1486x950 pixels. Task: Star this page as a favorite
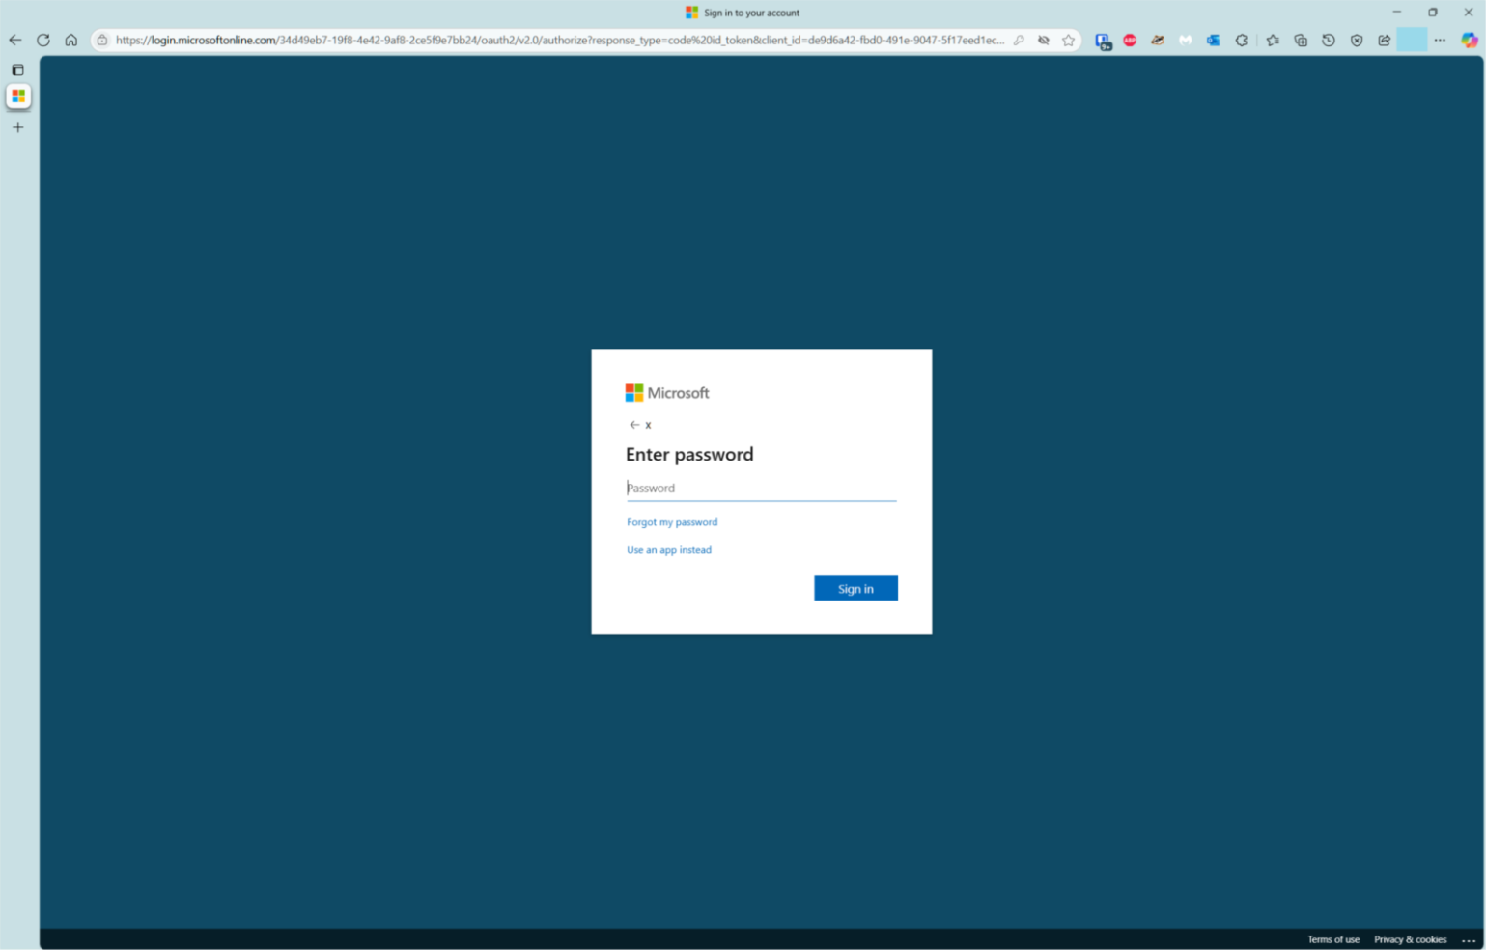[x=1069, y=41]
